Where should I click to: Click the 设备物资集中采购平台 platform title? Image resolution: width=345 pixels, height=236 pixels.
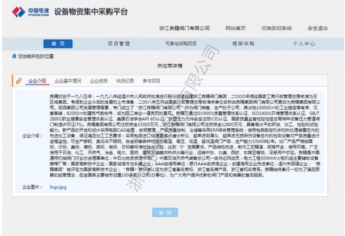[x=91, y=12]
